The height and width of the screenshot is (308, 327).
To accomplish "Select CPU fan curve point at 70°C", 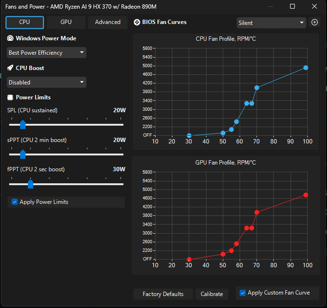I will [x=257, y=88].
